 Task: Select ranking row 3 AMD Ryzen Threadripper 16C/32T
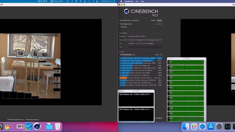pyautogui.click(x=141, y=63)
